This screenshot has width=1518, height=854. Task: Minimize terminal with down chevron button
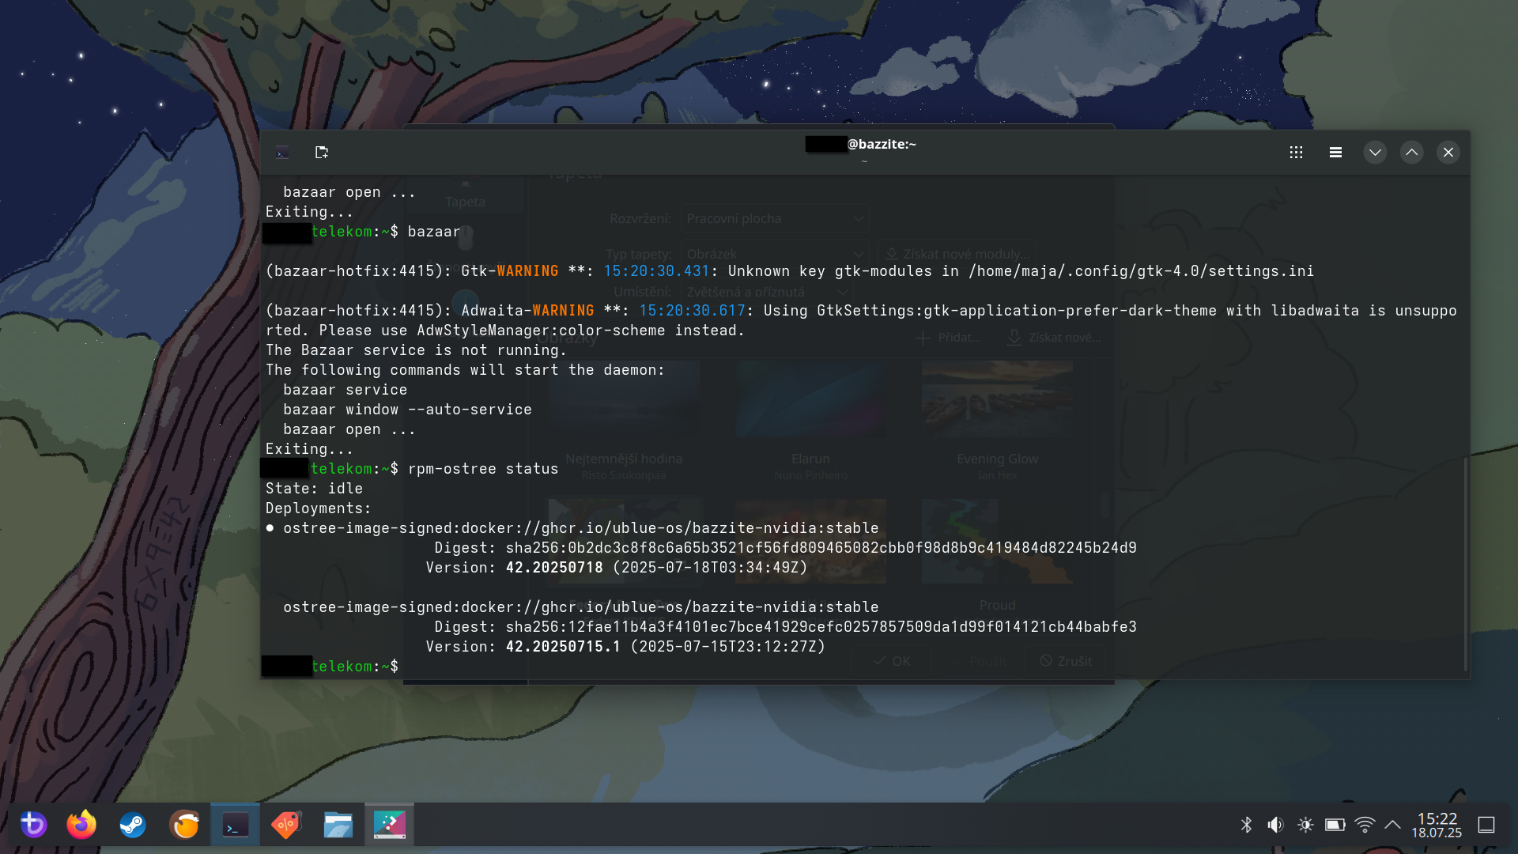[x=1375, y=153]
